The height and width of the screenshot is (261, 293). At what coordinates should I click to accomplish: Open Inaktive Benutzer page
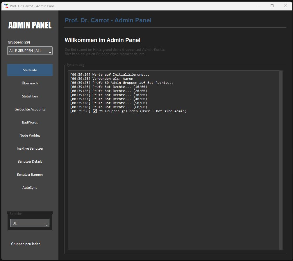pos(30,148)
